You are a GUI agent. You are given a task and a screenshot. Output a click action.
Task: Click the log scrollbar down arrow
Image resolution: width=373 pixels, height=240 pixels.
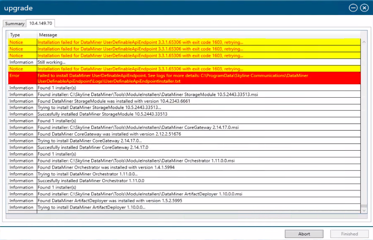364,210
